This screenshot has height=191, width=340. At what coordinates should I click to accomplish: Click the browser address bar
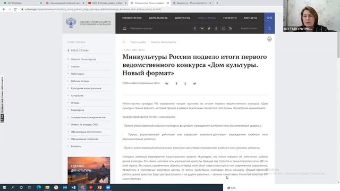tap(150, 10)
